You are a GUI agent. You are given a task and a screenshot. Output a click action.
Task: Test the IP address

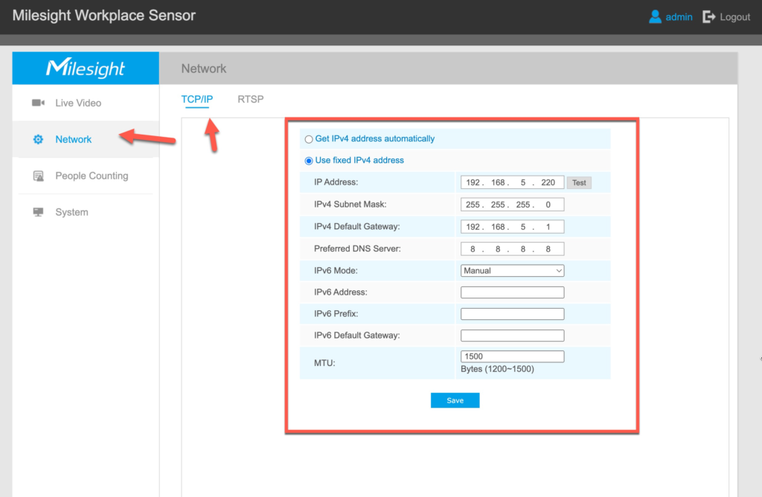pyautogui.click(x=579, y=183)
